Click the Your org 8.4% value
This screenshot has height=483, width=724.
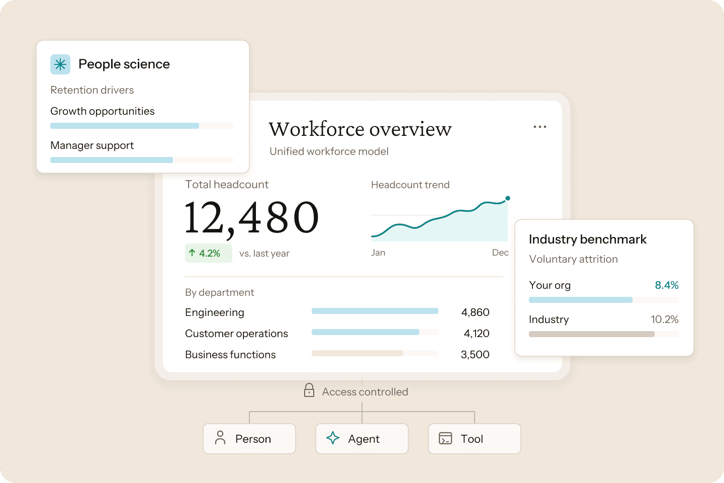coord(667,285)
